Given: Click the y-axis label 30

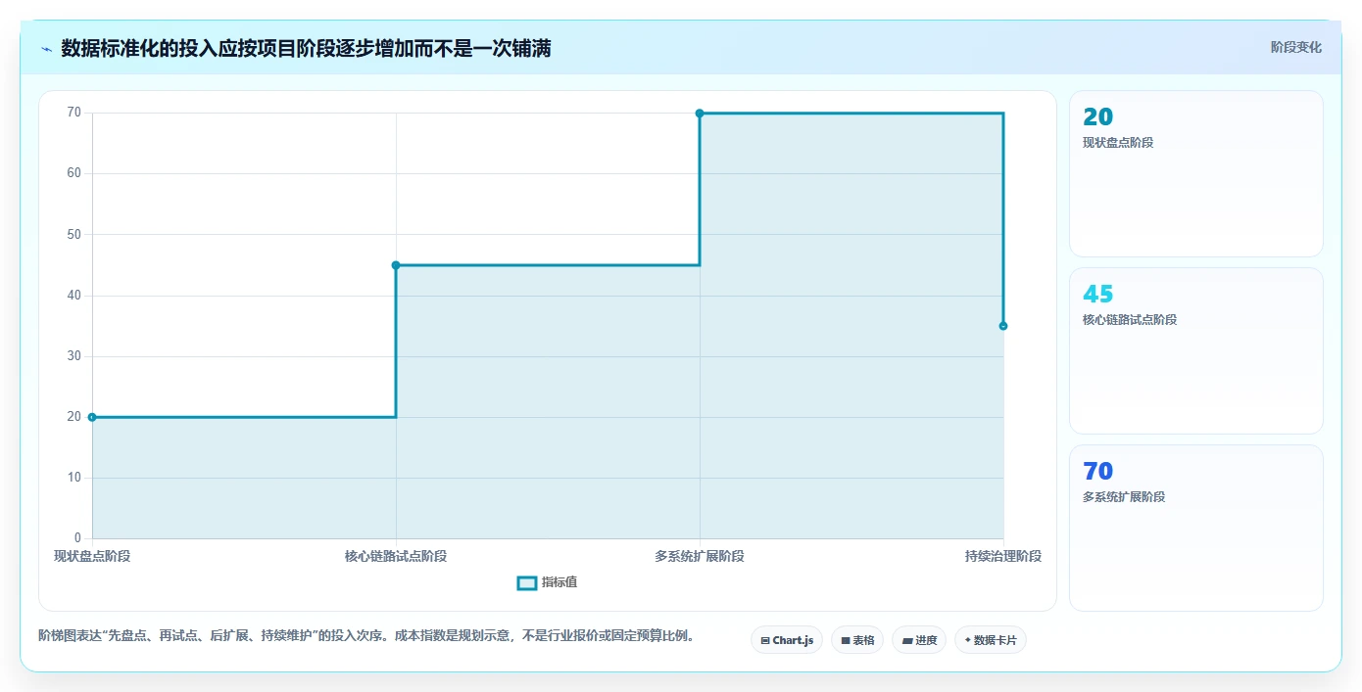Looking at the screenshot, I should click(73, 356).
